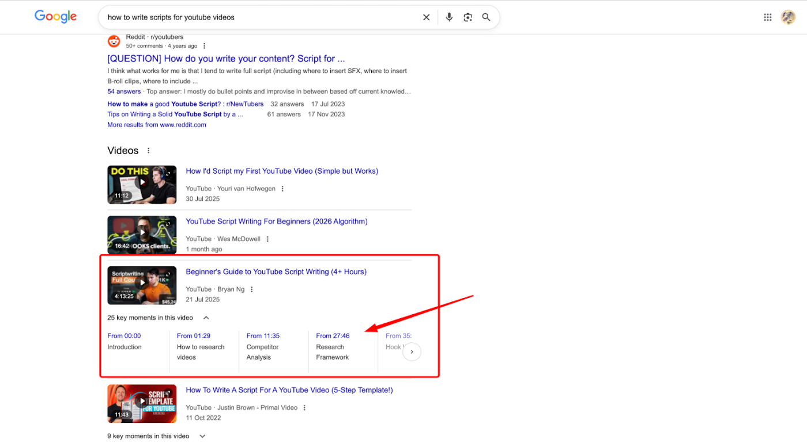Open More results from www.reddit.com
This screenshot has height=447, width=807.
(x=156, y=124)
